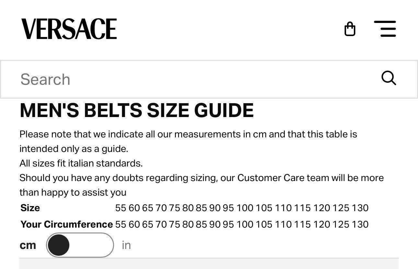
Task: Go to the Versace logo homepage
Action: click(69, 29)
